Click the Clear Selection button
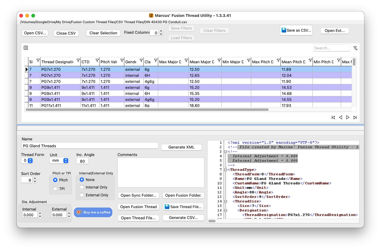The image size is (381, 250). tap(103, 33)
